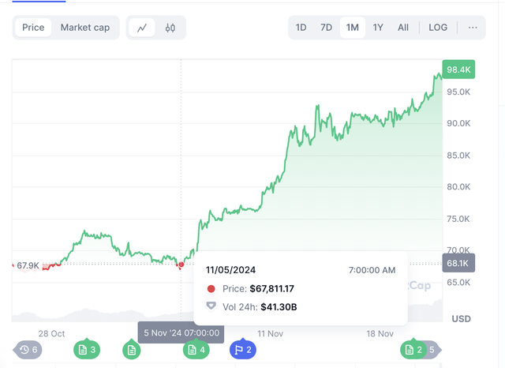Viewport: 505px width, 368px height.
Task: Switch to line chart view
Action: [x=142, y=28]
